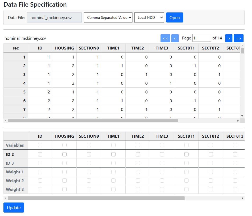Go to previous page using < button
This screenshot has height=216, width=252.
175,38
